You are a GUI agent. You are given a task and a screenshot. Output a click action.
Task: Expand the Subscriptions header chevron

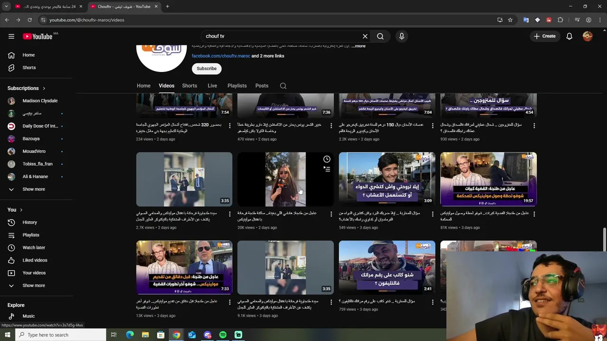(44, 88)
